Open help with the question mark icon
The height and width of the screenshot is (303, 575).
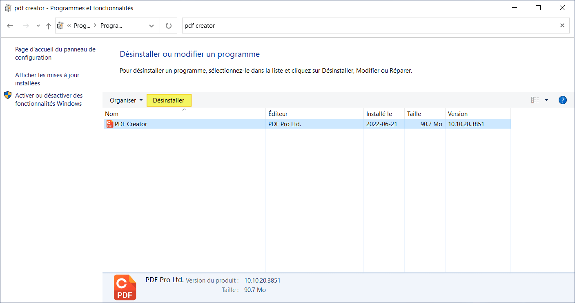pyautogui.click(x=562, y=100)
